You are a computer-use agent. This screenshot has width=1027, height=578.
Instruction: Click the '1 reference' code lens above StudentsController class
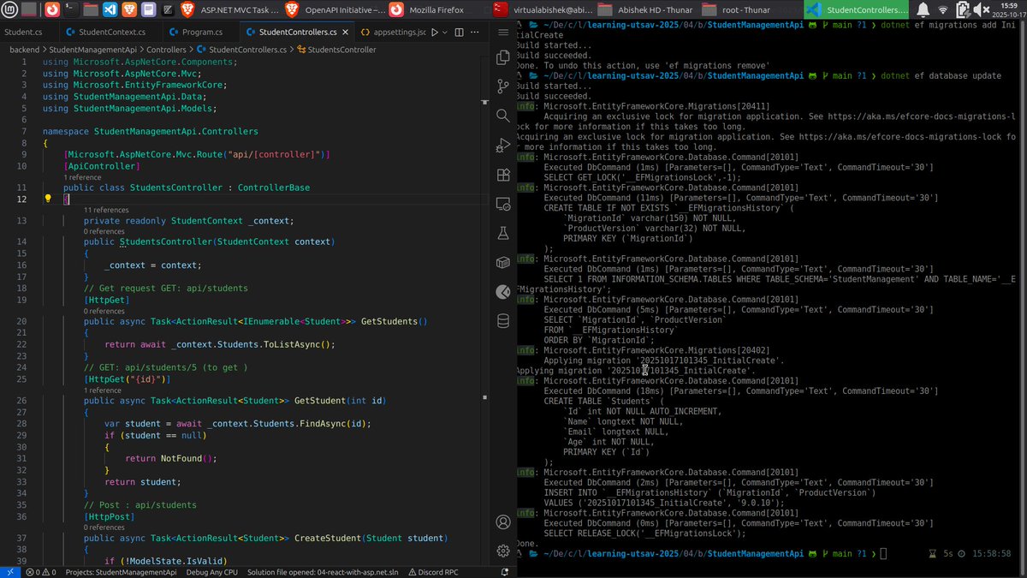pos(82,177)
